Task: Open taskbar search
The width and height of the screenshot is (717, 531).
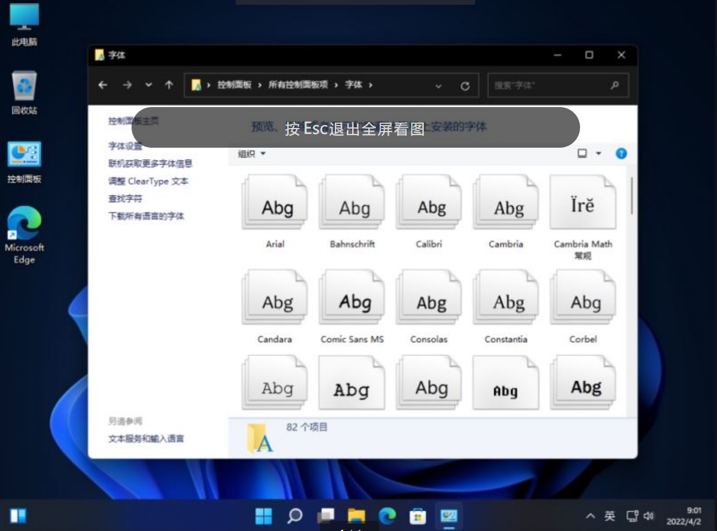Action: tap(294, 516)
